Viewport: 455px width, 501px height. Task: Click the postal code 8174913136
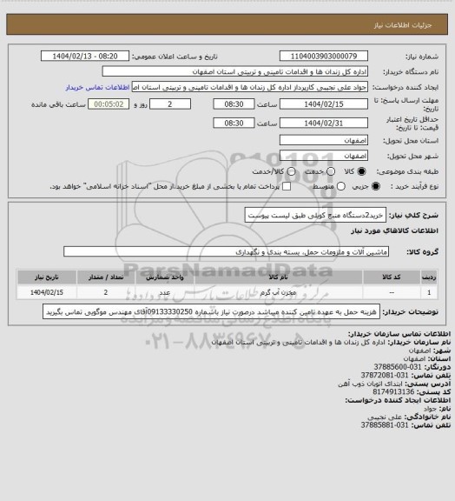pyautogui.click(x=393, y=391)
